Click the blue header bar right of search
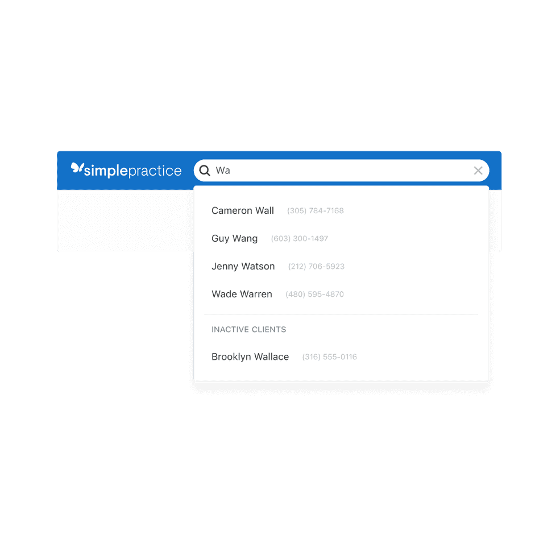The height and width of the screenshot is (560, 560). [495, 171]
